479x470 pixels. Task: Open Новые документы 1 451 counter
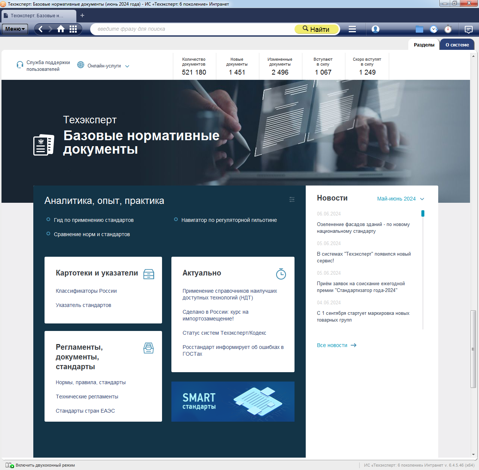pos(237,66)
